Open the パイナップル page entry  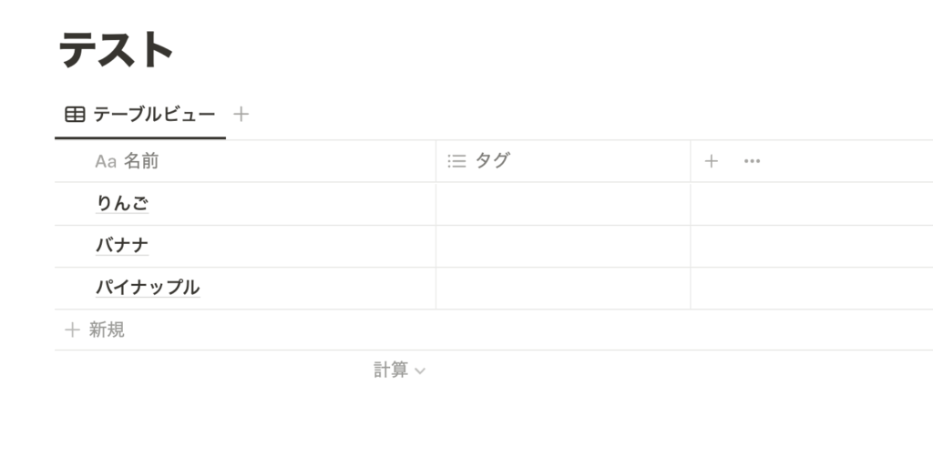tap(148, 288)
